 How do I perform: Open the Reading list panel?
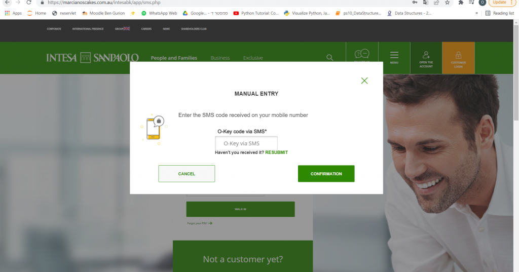[500, 13]
